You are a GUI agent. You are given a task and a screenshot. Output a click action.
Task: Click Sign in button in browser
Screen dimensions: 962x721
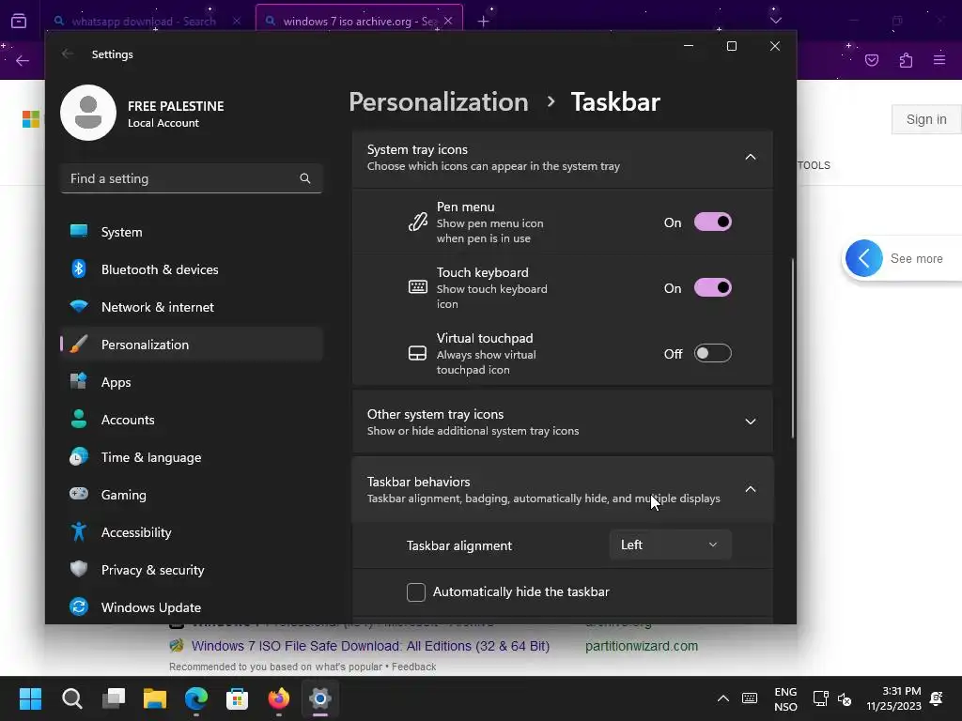coord(926,119)
